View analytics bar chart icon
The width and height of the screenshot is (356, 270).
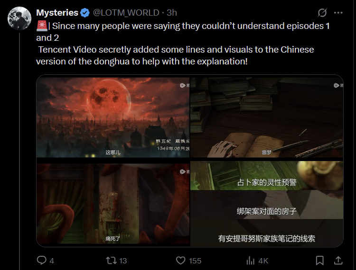pyautogui.click(x=251, y=261)
